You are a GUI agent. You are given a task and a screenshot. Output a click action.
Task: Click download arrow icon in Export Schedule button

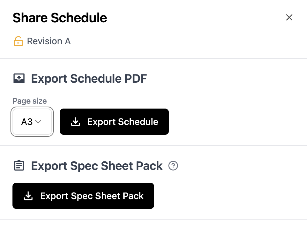(75, 122)
